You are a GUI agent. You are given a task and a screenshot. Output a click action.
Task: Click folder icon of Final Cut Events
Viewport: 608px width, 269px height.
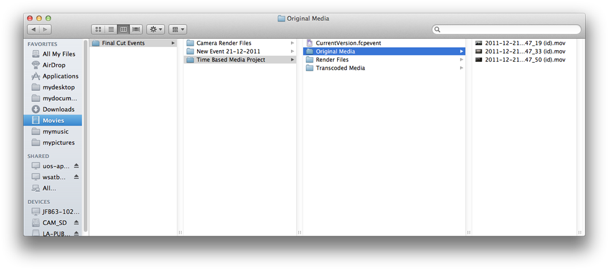96,43
